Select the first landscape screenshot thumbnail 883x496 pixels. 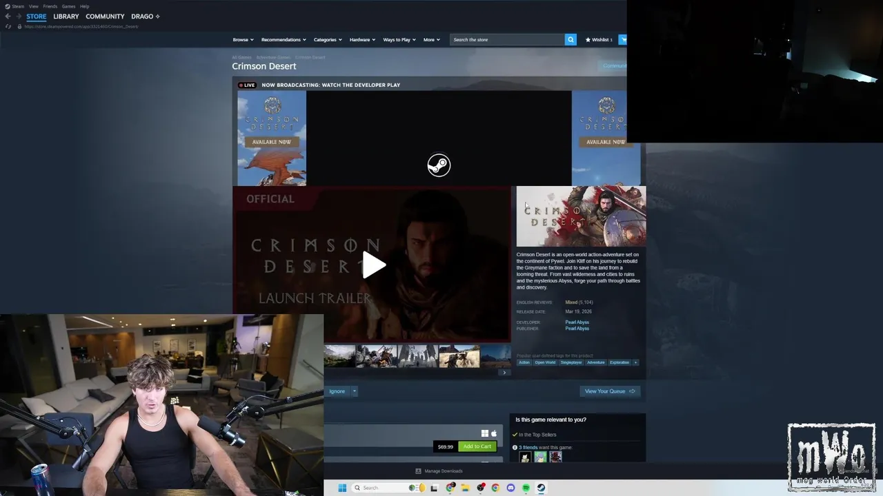point(339,356)
